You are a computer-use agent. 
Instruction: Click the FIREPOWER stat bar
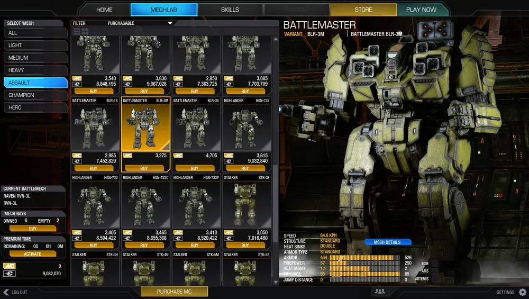[364, 263]
